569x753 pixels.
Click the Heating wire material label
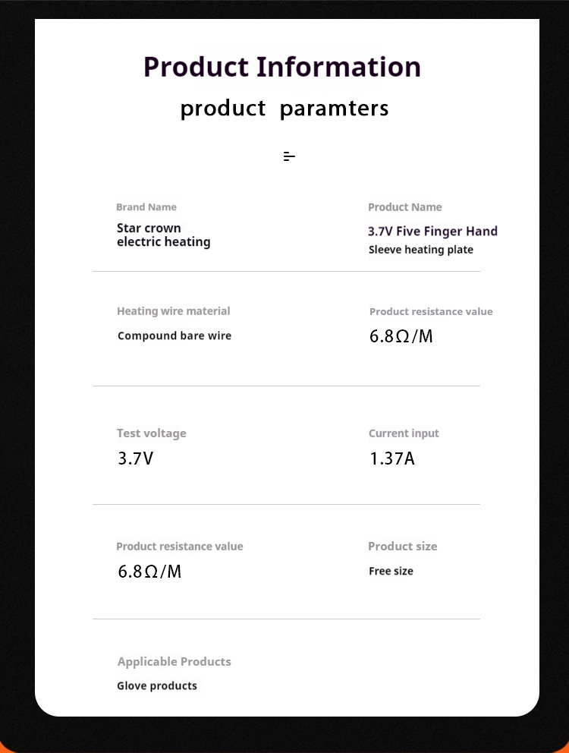pos(174,311)
